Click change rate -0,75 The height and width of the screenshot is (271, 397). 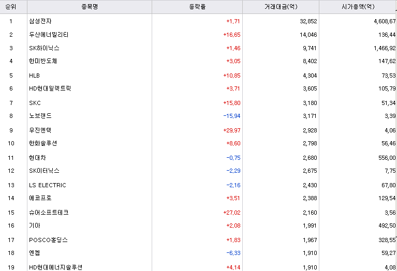[x=233, y=158]
